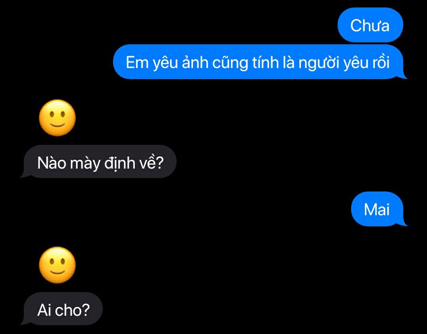Click the word "Ai" in the bottom bubble
427x334 pixels.
[44, 310]
